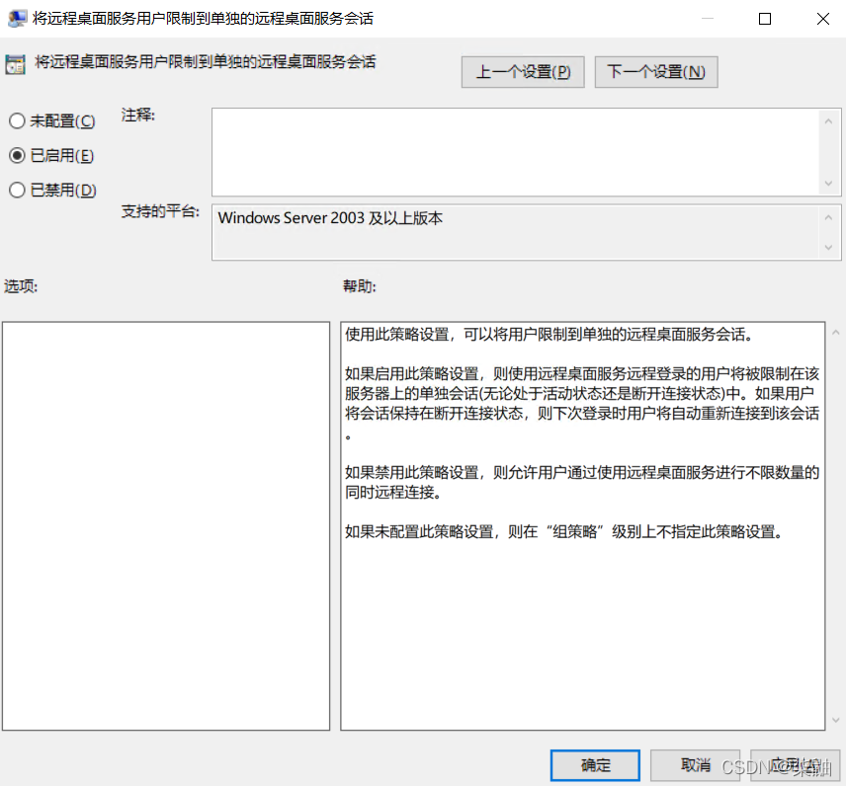The height and width of the screenshot is (786, 846).
Task: Click the down scroll arrow of the 注释 field
Action: point(828,183)
